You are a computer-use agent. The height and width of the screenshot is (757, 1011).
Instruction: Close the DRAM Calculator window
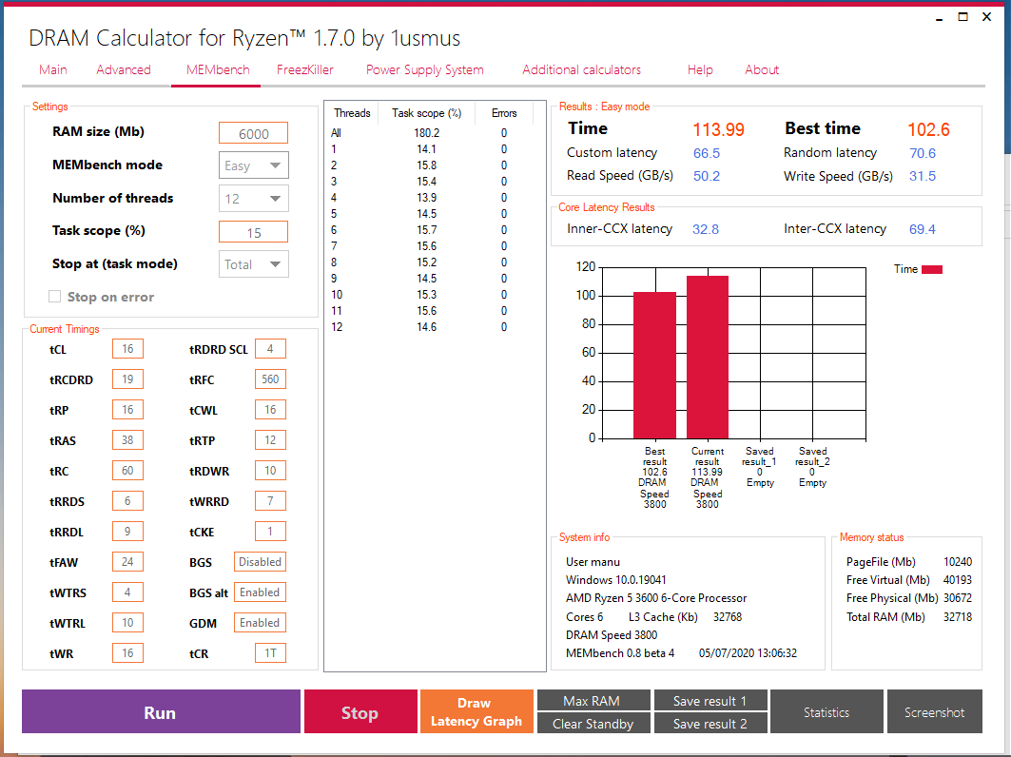point(986,17)
